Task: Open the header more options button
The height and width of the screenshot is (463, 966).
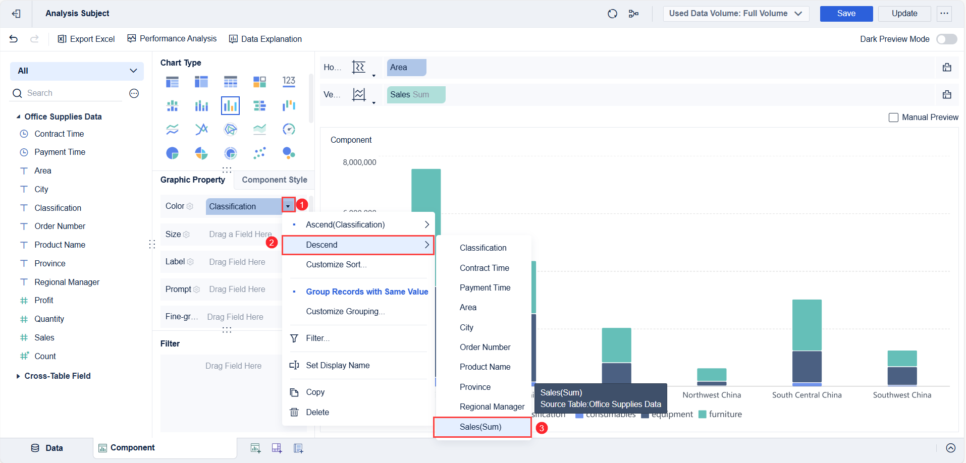Action: click(x=944, y=14)
